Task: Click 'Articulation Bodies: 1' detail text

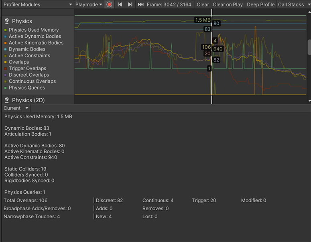Action: pos(28,134)
